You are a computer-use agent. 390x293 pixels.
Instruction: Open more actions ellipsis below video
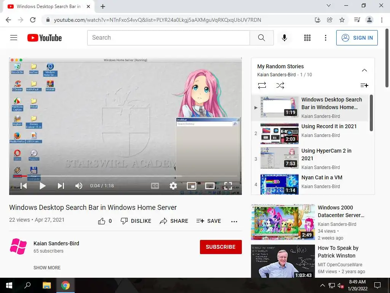(x=234, y=221)
